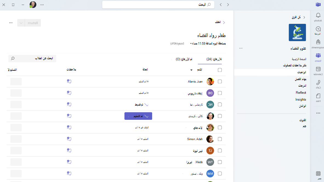Open the Teams icon in the sidebar
Image resolution: width=324 pixels, height=182 pixels.
(x=318, y=55)
